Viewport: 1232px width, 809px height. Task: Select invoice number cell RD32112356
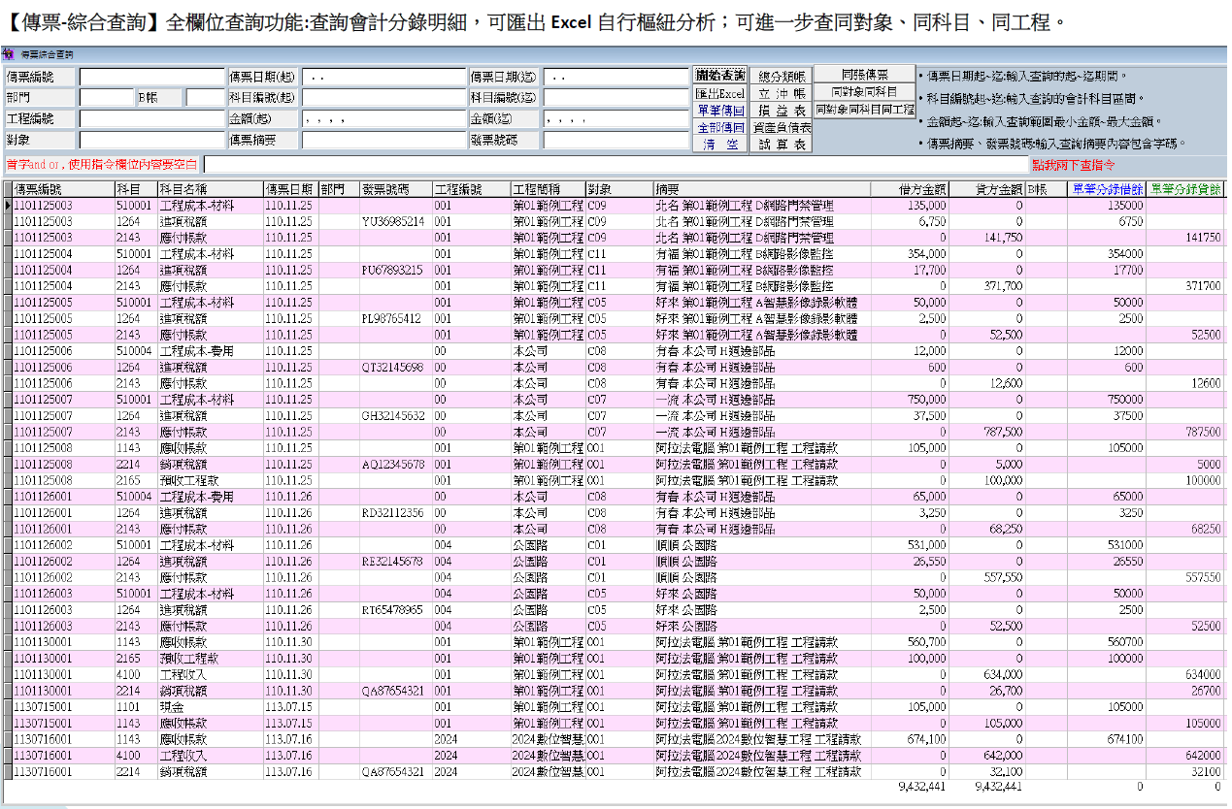tap(396, 513)
